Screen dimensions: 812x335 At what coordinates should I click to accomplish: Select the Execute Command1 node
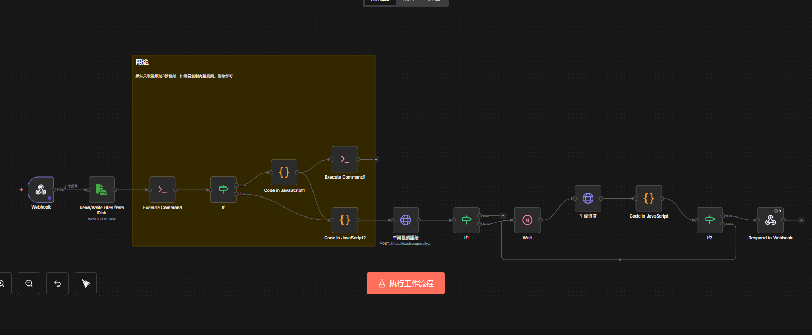[x=345, y=159]
